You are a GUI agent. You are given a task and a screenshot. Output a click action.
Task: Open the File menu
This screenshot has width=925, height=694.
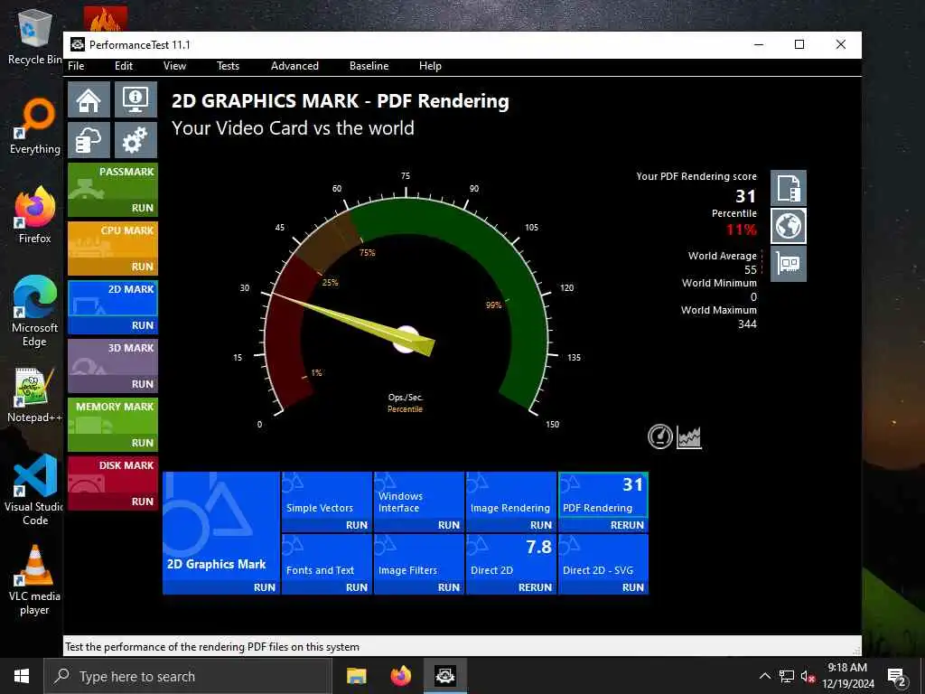pyautogui.click(x=76, y=66)
